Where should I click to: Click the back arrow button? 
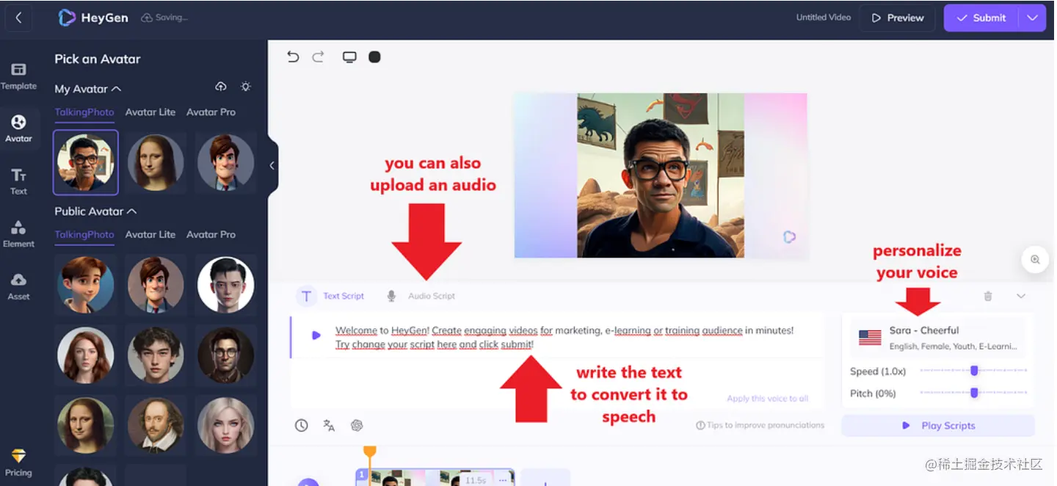(18, 18)
